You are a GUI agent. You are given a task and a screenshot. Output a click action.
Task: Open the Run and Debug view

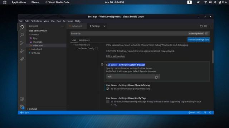[x=22, y=51]
